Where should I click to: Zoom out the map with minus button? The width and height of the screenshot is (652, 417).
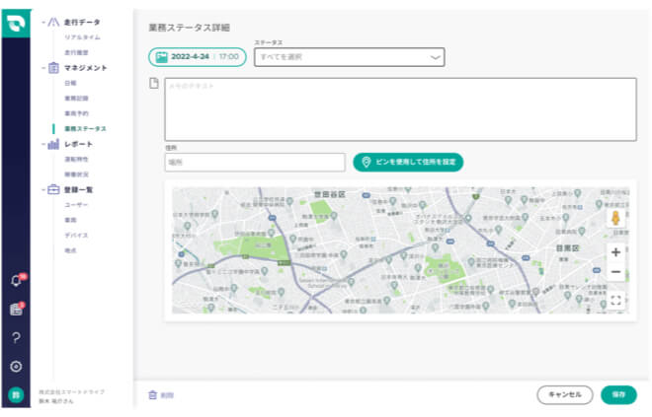coord(615,271)
